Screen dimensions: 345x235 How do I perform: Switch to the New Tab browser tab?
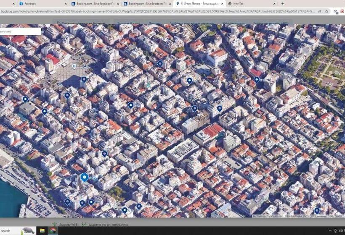(x=244, y=3)
